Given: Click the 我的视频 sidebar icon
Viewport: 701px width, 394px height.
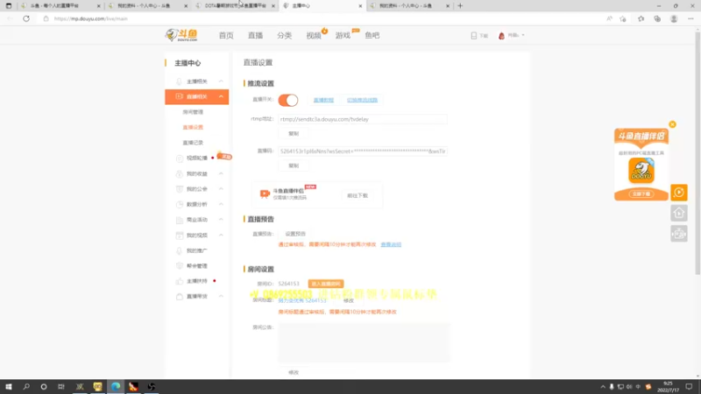Looking at the screenshot, I should click(180, 235).
